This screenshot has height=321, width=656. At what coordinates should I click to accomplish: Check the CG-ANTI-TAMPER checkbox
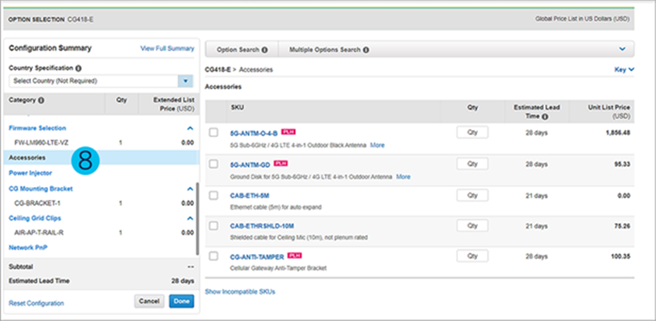click(213, 256)
